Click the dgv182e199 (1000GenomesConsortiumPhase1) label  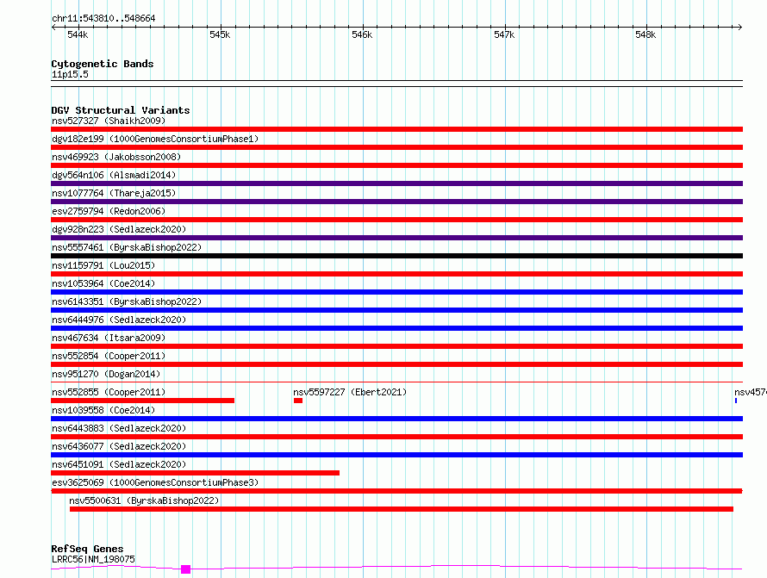tap(154, 139)
